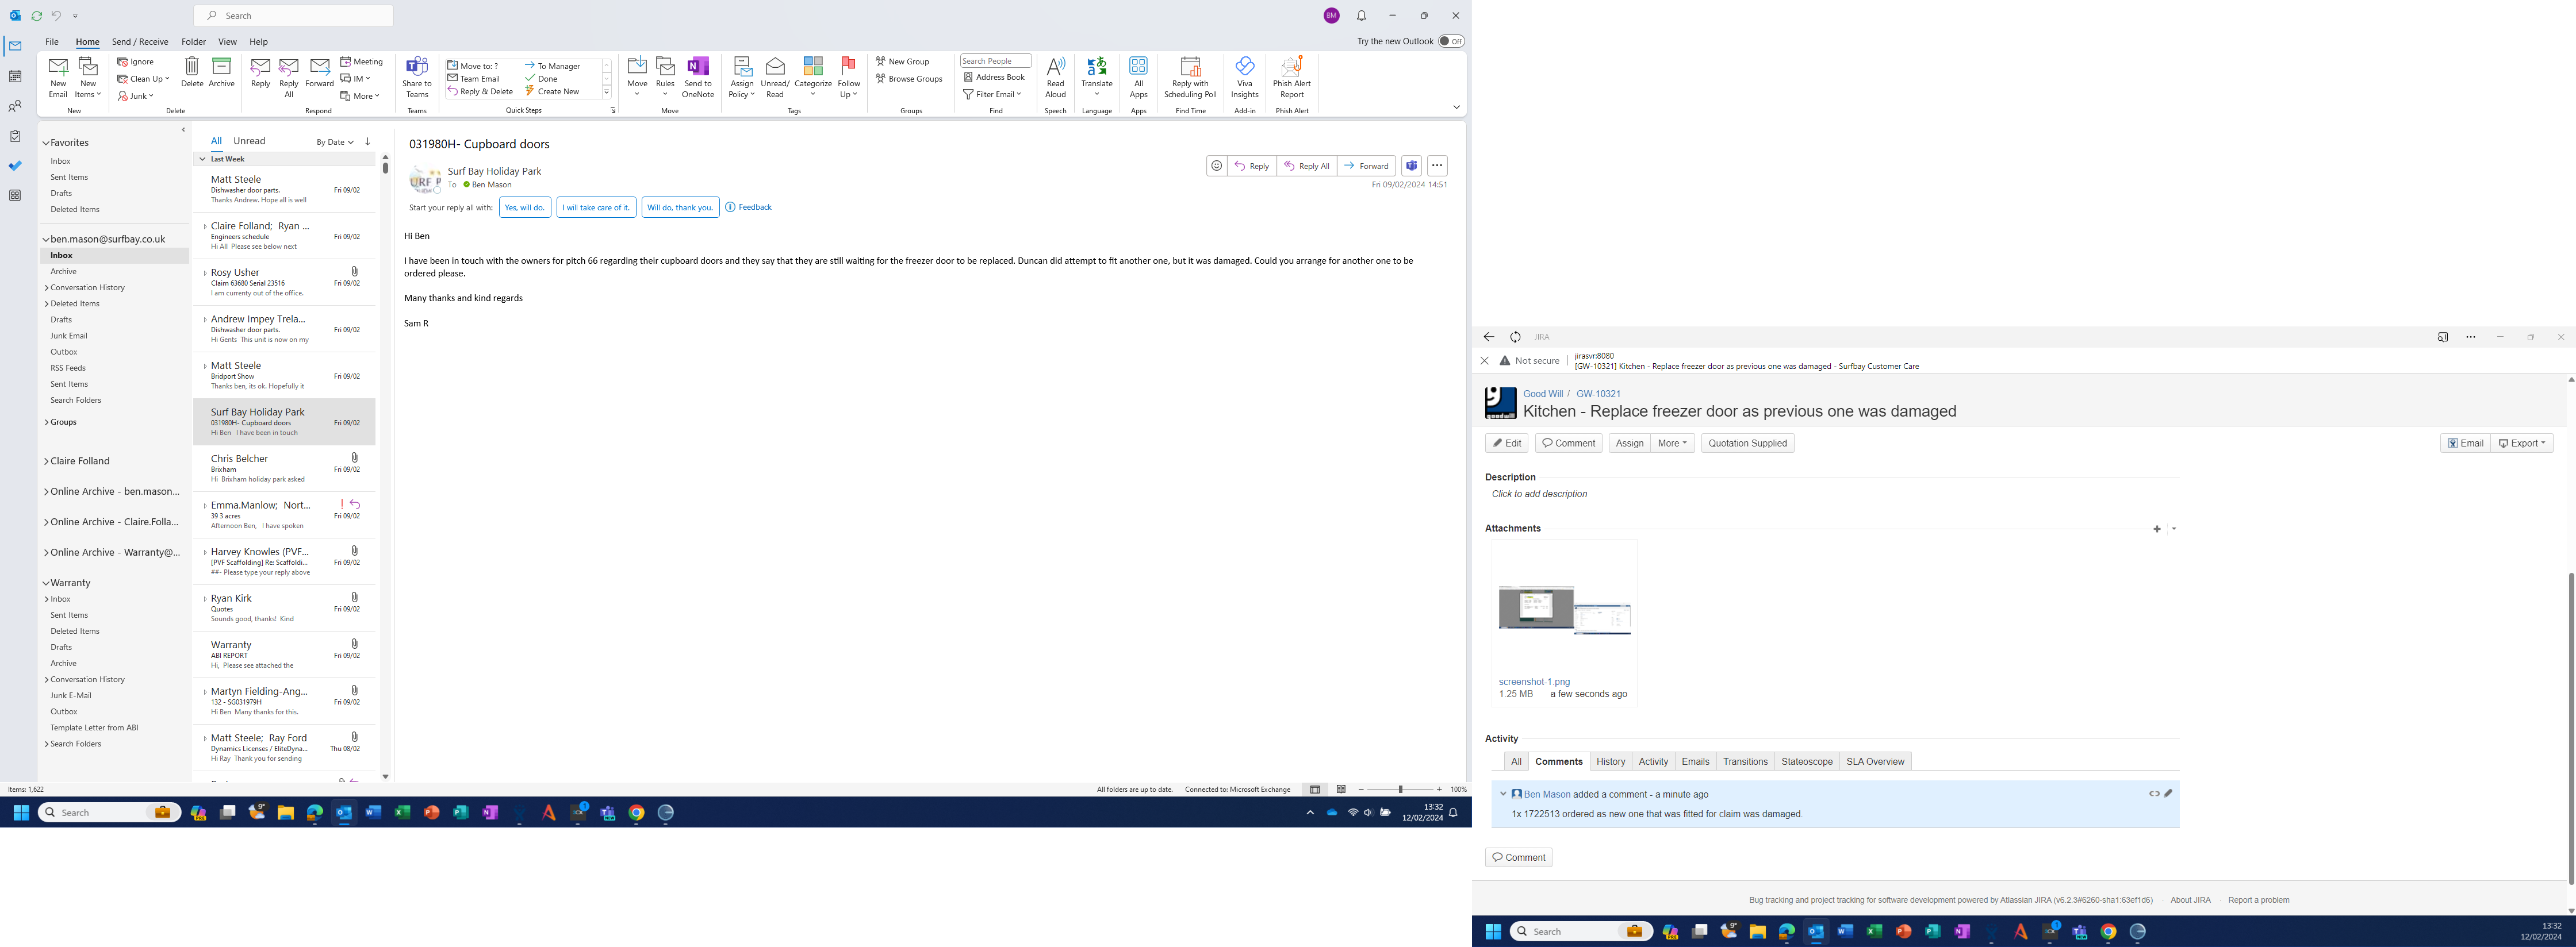Click the emoji reaction icon on the email

pyautogui.click(x=1216, y=166)
